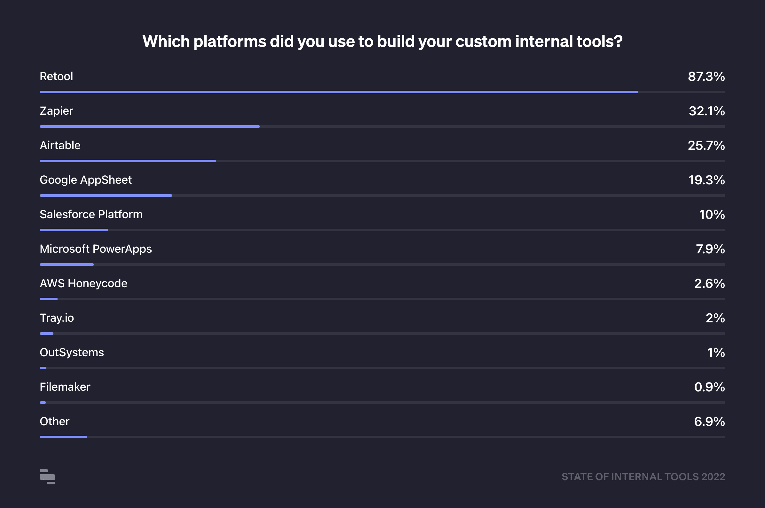This screenshot has height=508, width=765.
Task: Click the State of Internal Tools 2022 text
Action: (x=643, y=477)
